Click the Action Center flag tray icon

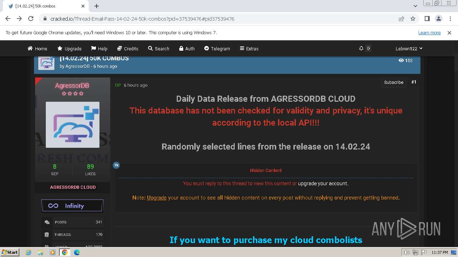tap(424, 252)
